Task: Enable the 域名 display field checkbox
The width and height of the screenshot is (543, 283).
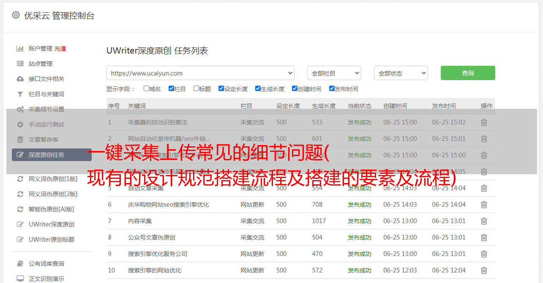Action: click(146, 89)
